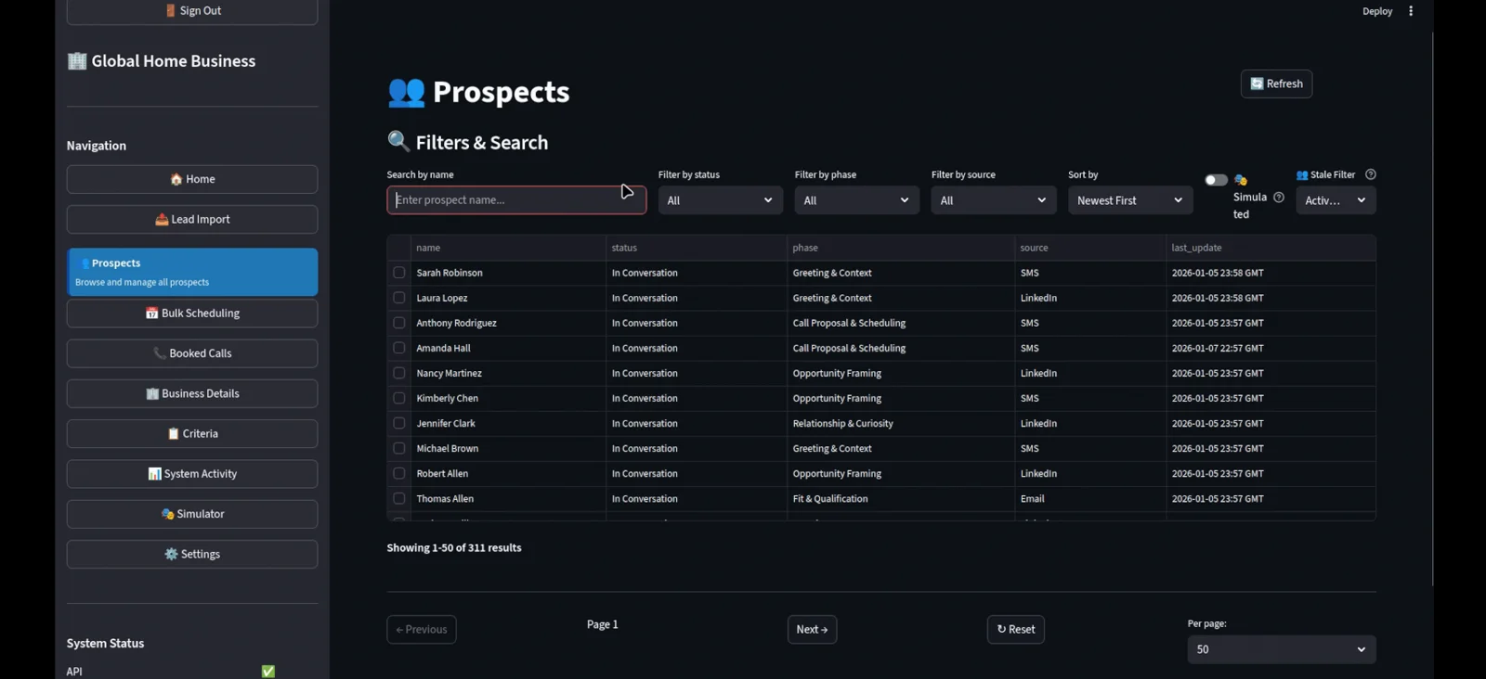Open Bulk Scheduling page
Image resolution: width=1486 pixels, height=679 pixels.
pos(192,314)
